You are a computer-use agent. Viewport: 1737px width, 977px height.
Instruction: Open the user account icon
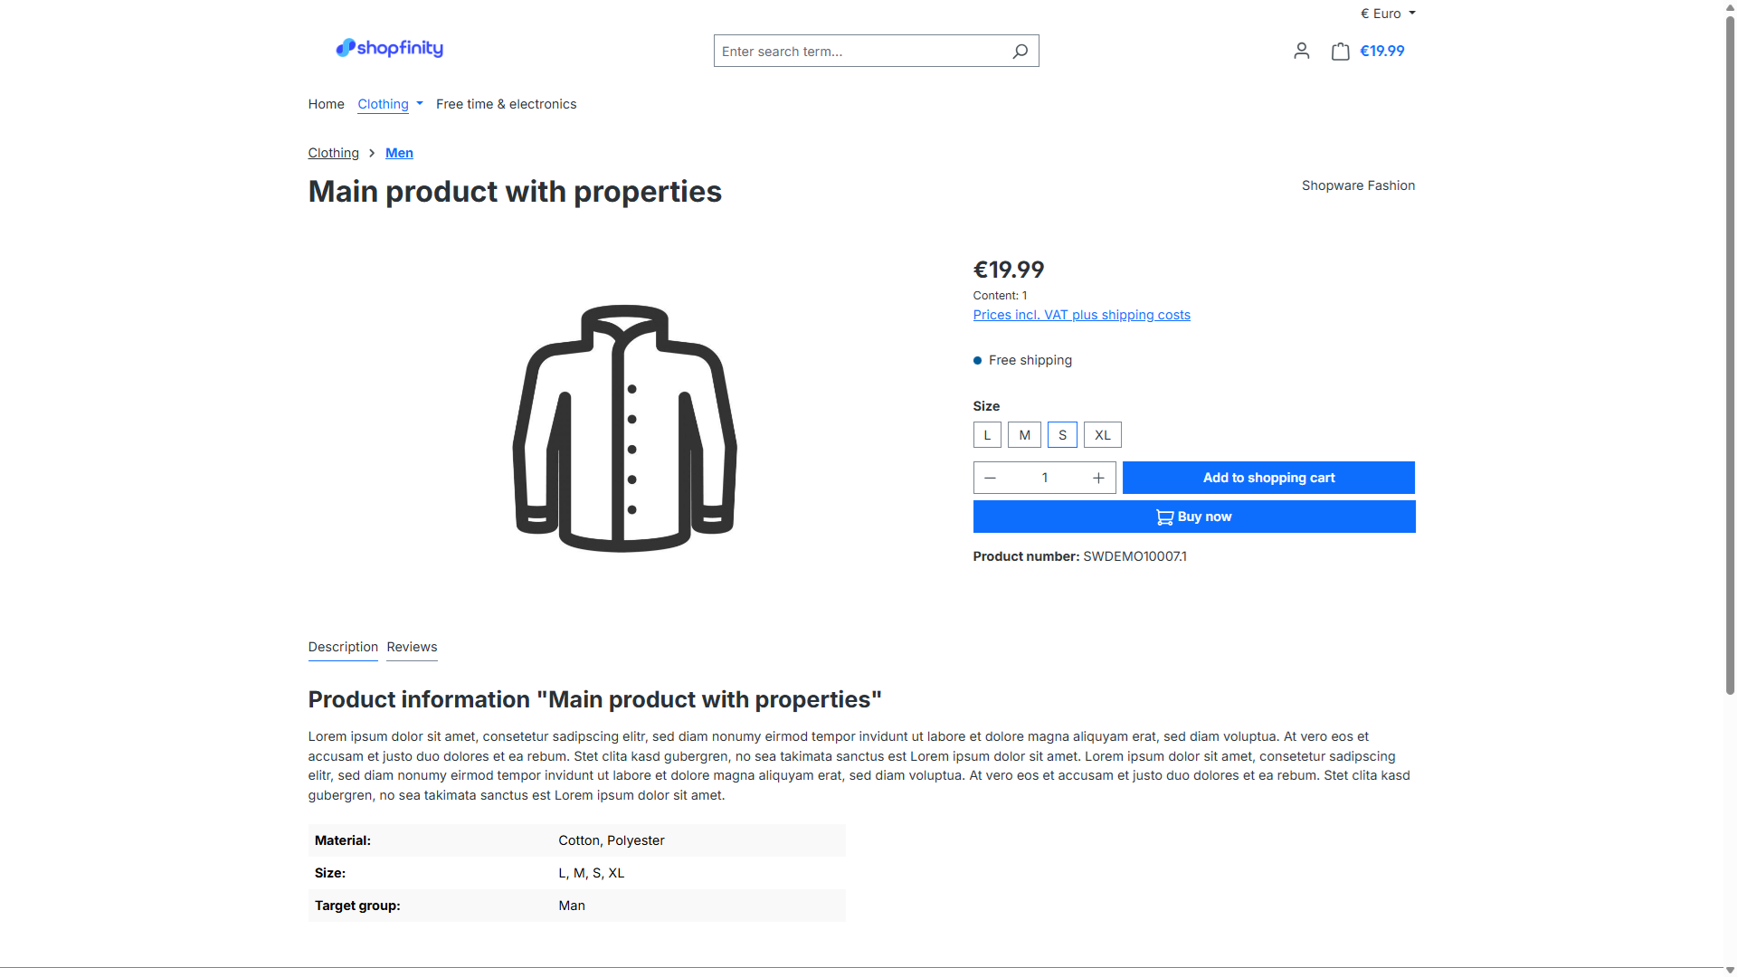click(x=1301, y=52)
